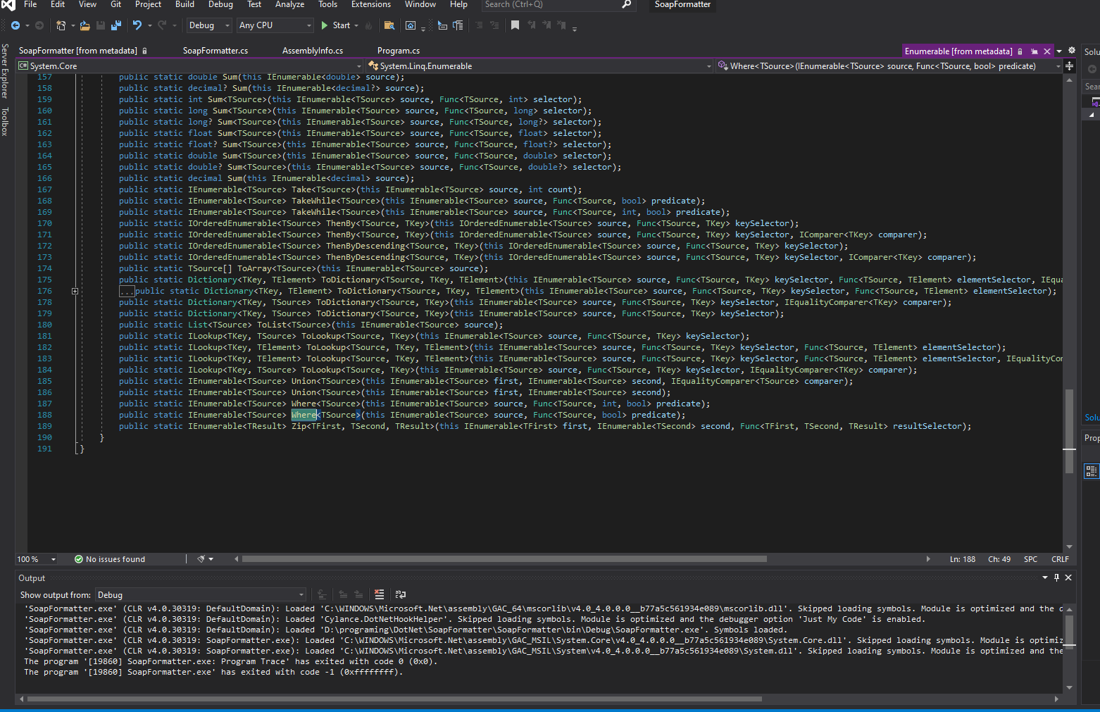Click the uncomment selection toolbar icon
The height and width of the screenshot is (712, 1100).
pos(494,25)
